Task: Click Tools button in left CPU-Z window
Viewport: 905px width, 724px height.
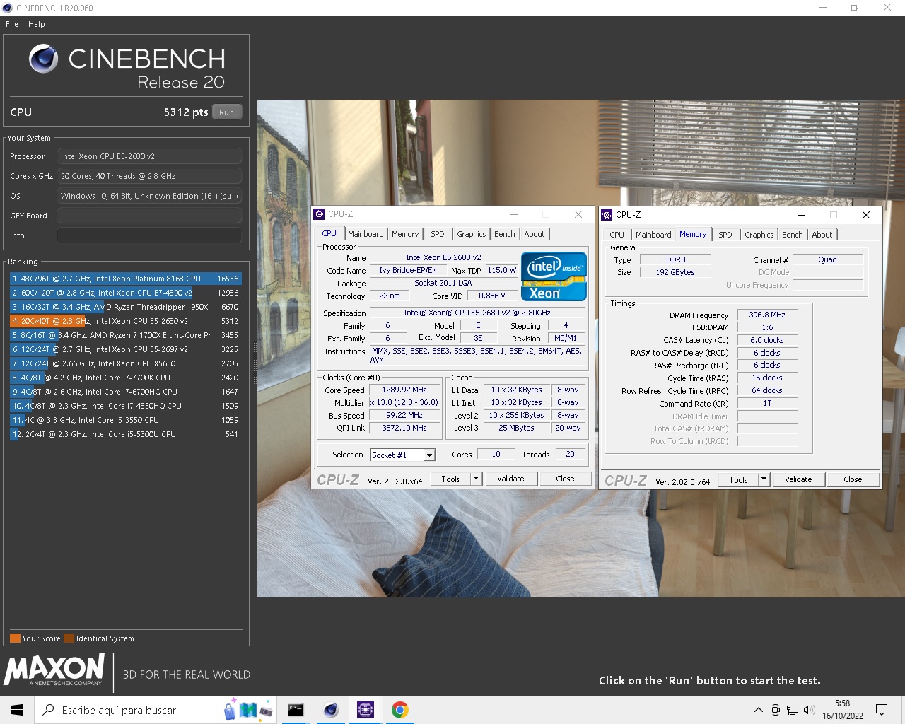Action: [451, 479]
